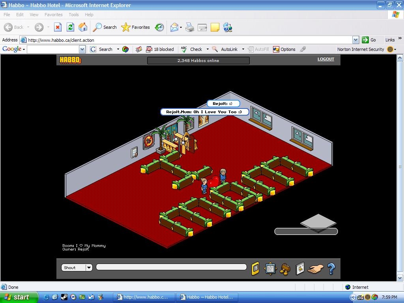404x303 pixels.
Task: Expand the hidden system tray icons arrow
Action: coord(353,297)
